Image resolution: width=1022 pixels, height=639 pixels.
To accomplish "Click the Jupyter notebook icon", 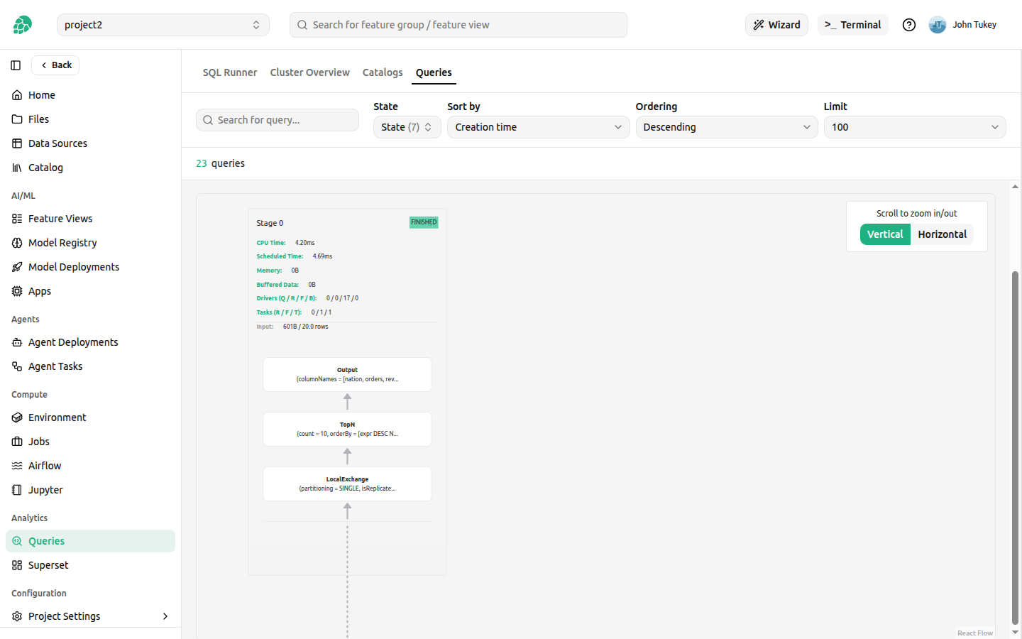I will (17, 490).
